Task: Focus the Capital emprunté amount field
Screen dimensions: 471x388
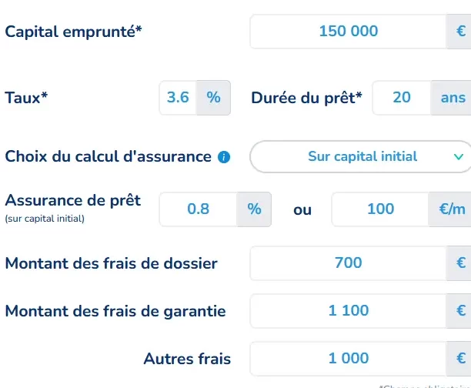Action: point(348,31)
